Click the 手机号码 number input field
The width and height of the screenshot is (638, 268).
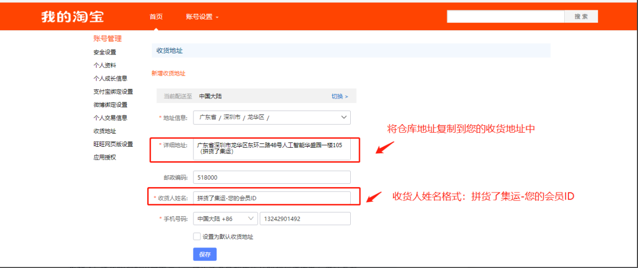305,219
